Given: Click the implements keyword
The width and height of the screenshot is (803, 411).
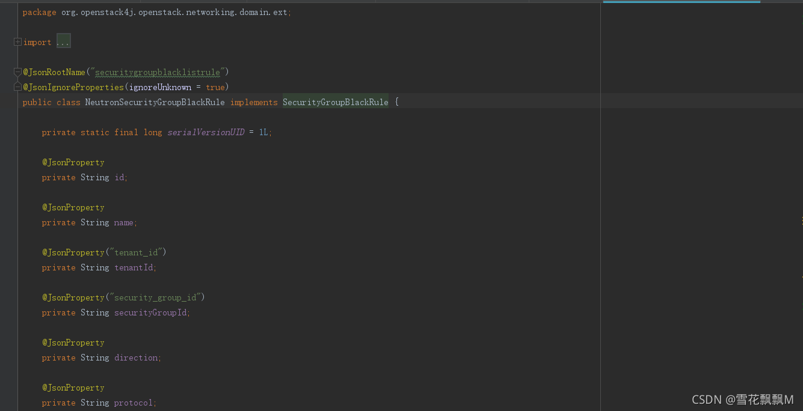Looking at the screenshot, I should point(254,102).
